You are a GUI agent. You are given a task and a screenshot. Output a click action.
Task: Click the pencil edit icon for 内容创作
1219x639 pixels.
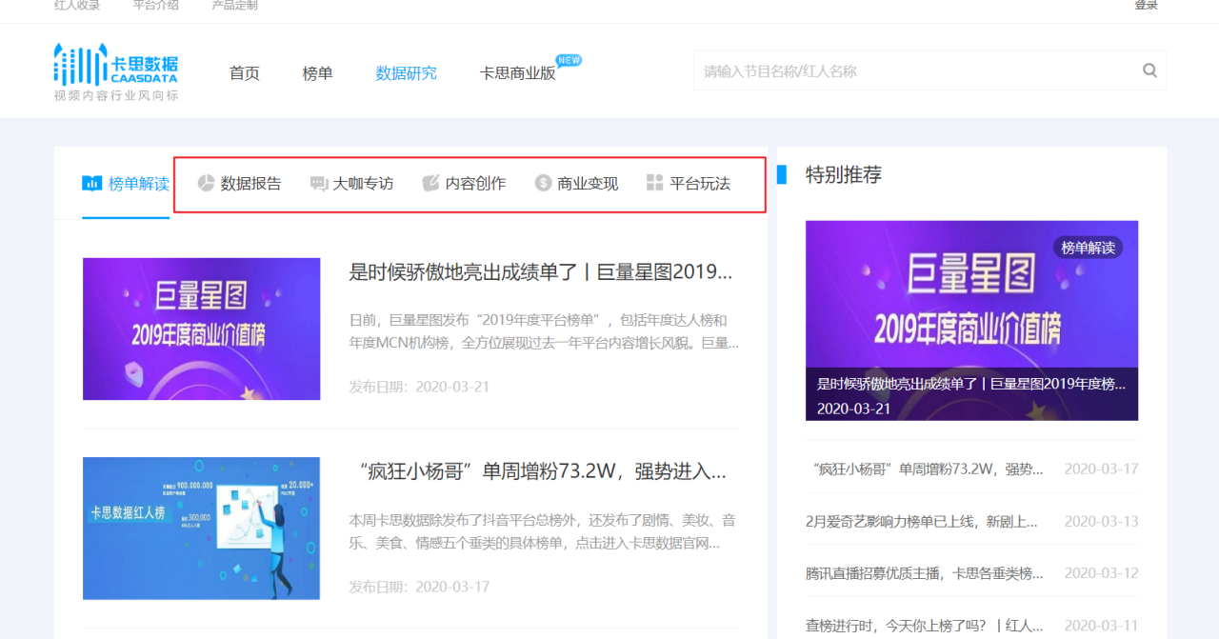tap(431, 184)
